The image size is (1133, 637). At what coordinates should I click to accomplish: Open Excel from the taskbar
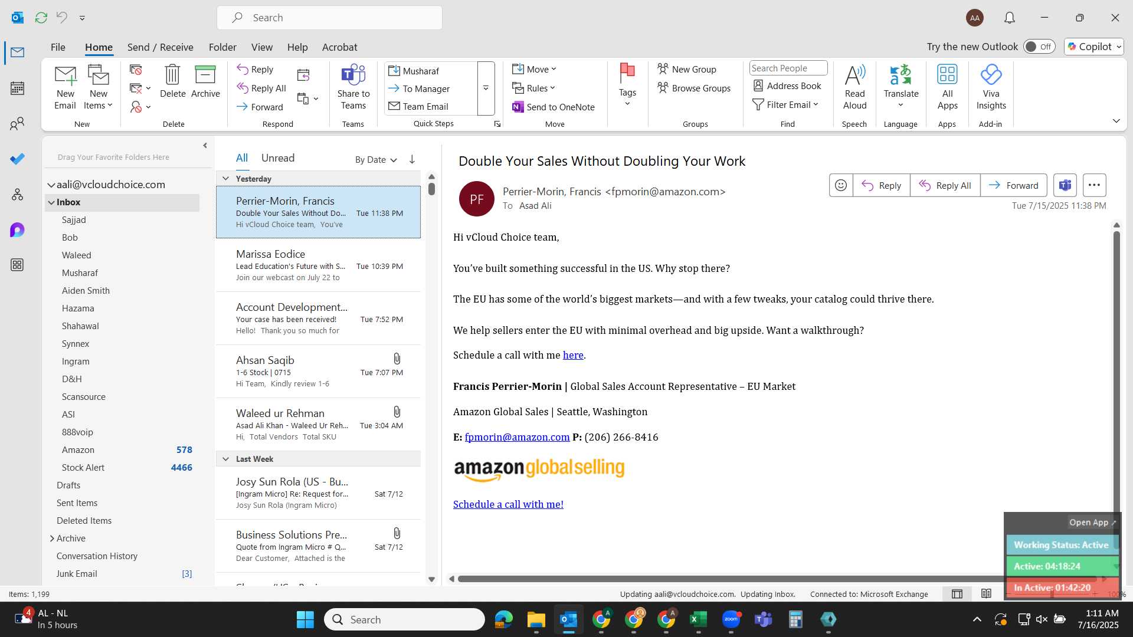pos(698,619)
